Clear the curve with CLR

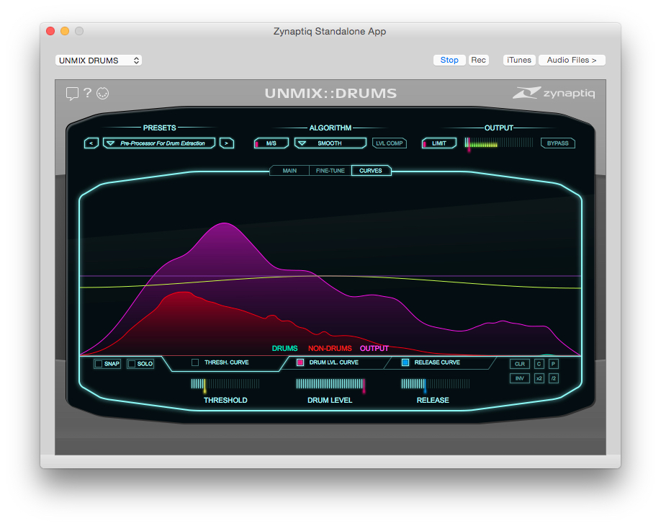pos(520,364)
